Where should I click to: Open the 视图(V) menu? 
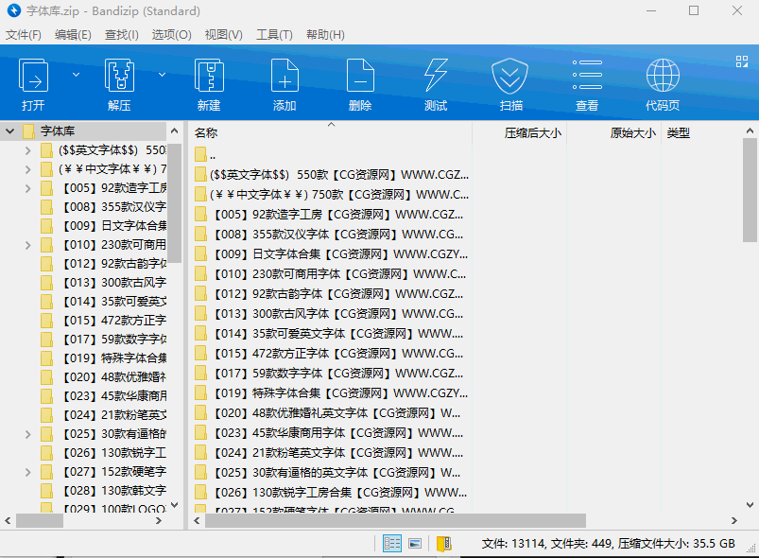223,35
